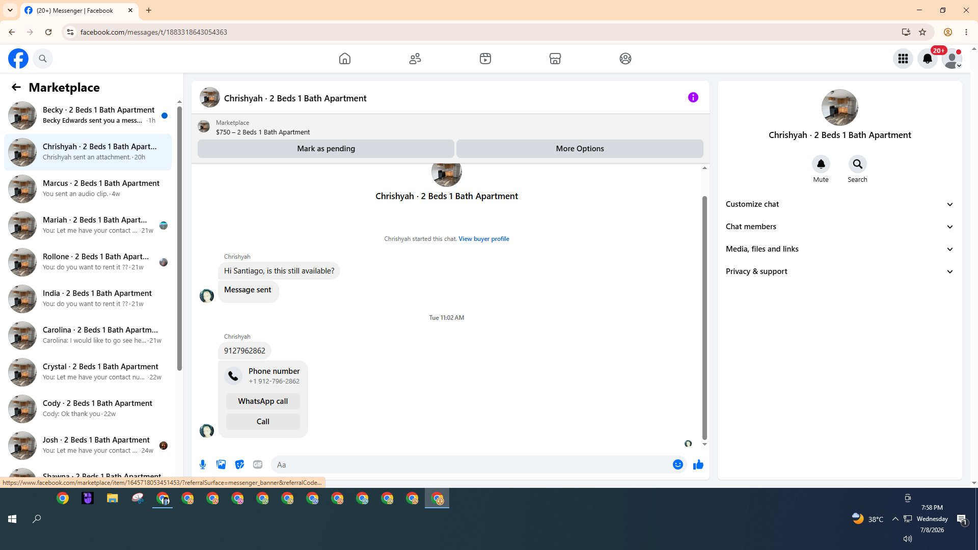
Task: Click the chat messages scrollbar
Action: 704,318
